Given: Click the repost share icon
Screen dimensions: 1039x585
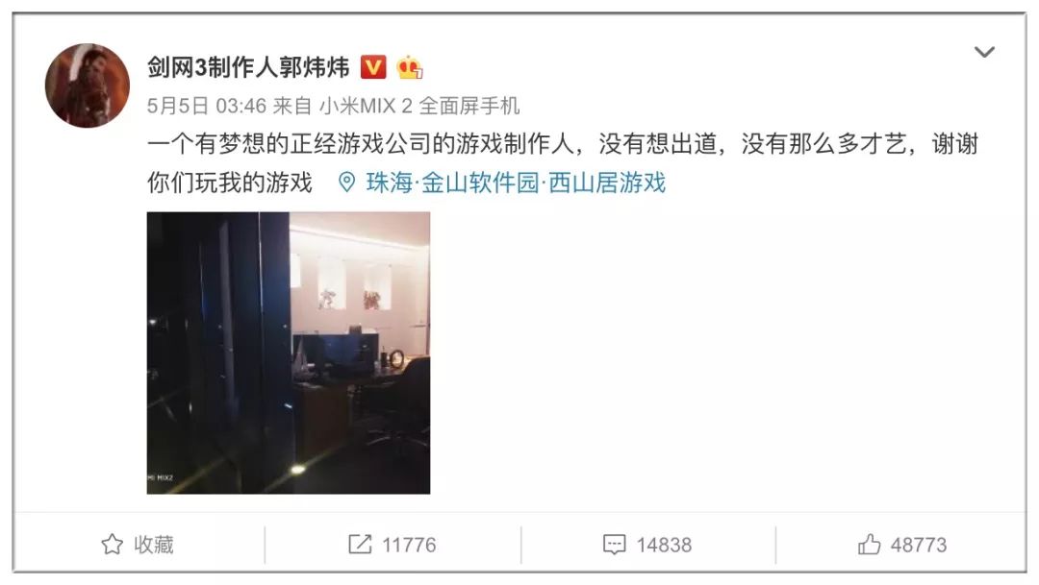Looking at the screenshot, I should point(360,545).
